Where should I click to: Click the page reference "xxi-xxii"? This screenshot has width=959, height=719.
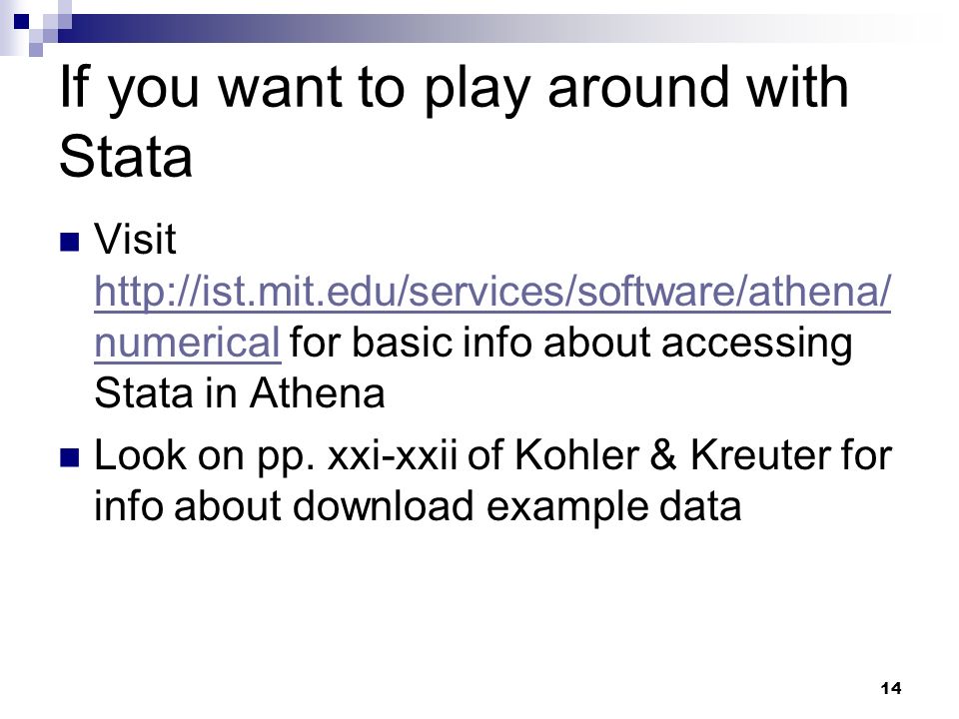(392, 456)
